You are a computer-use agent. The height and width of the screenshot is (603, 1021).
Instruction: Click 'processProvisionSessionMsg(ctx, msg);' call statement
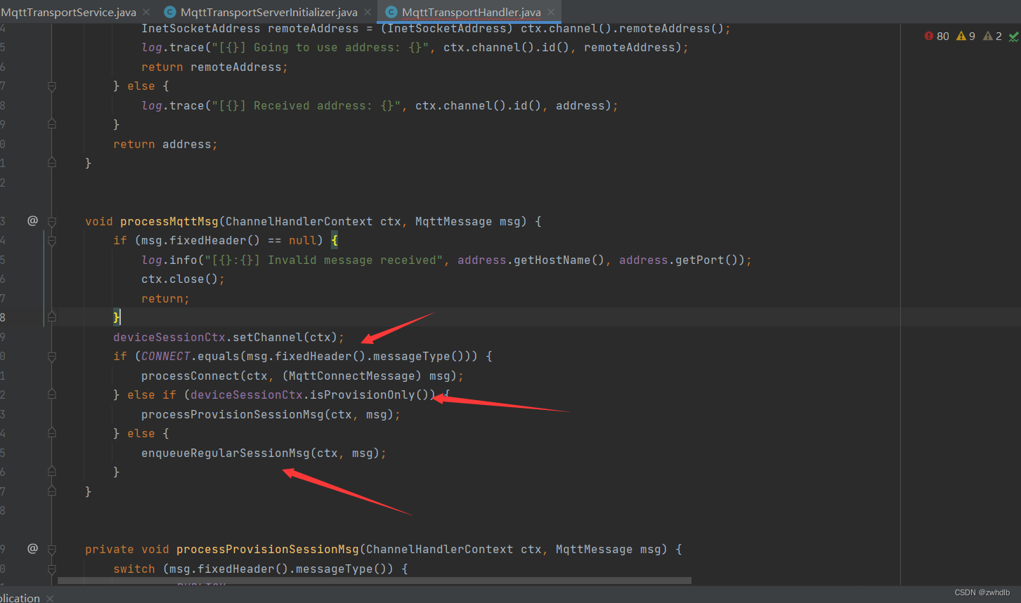271,414
